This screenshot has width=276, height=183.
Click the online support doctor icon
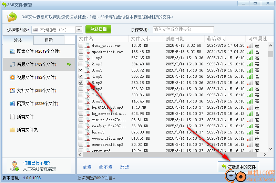[14, 166]
